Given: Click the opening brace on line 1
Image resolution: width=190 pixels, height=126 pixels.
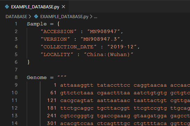Looking at the screenshot, I should click(58, 24).
